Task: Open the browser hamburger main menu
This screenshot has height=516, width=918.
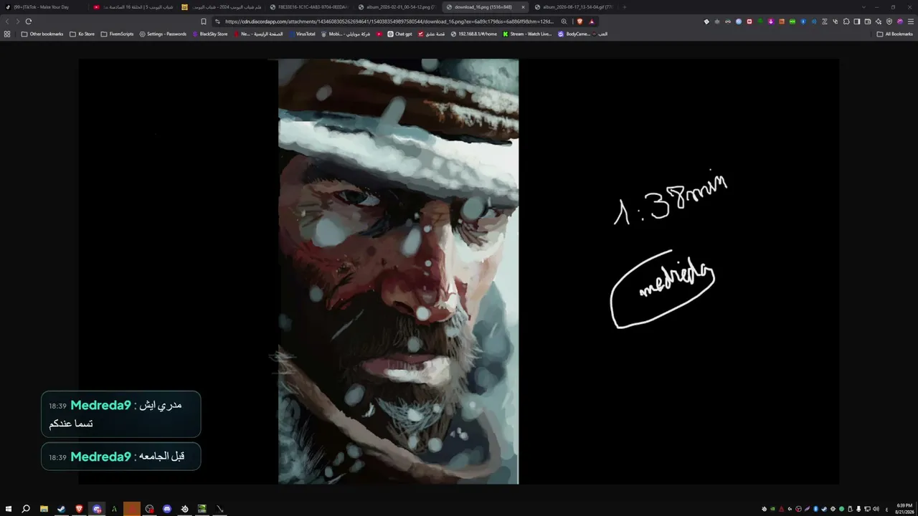Action: click(x=911, y=21)
